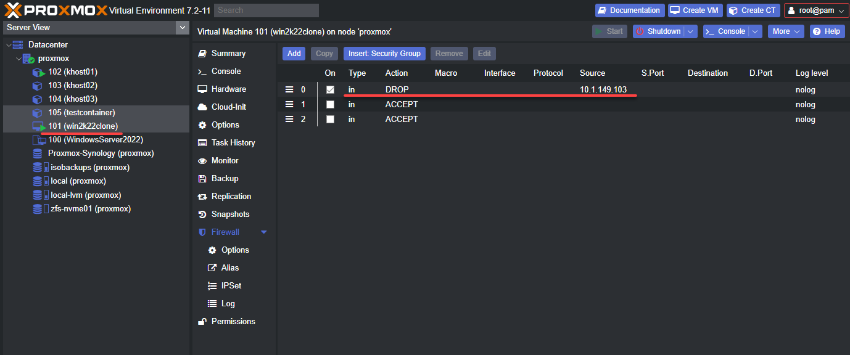Open the More dropdown menu
This screenshot has height=355, width=850.
pyautogui.click(x=786, y=31)
